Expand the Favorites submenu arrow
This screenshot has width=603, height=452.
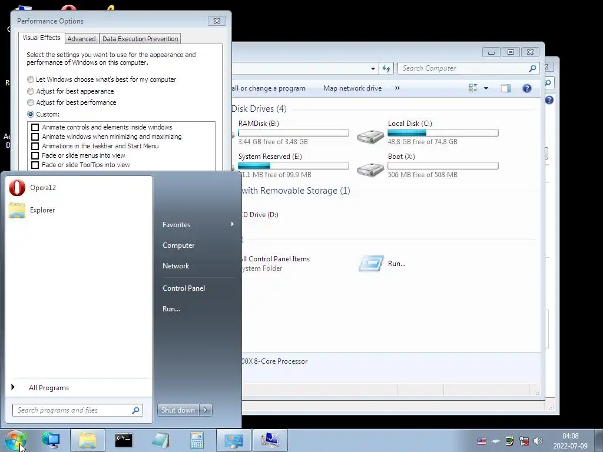click(x=232, y=224)
